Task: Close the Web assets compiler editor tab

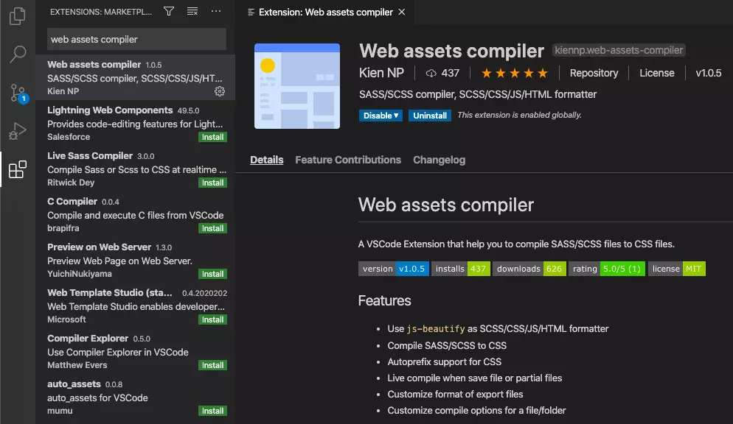Action: pos(401,13)
